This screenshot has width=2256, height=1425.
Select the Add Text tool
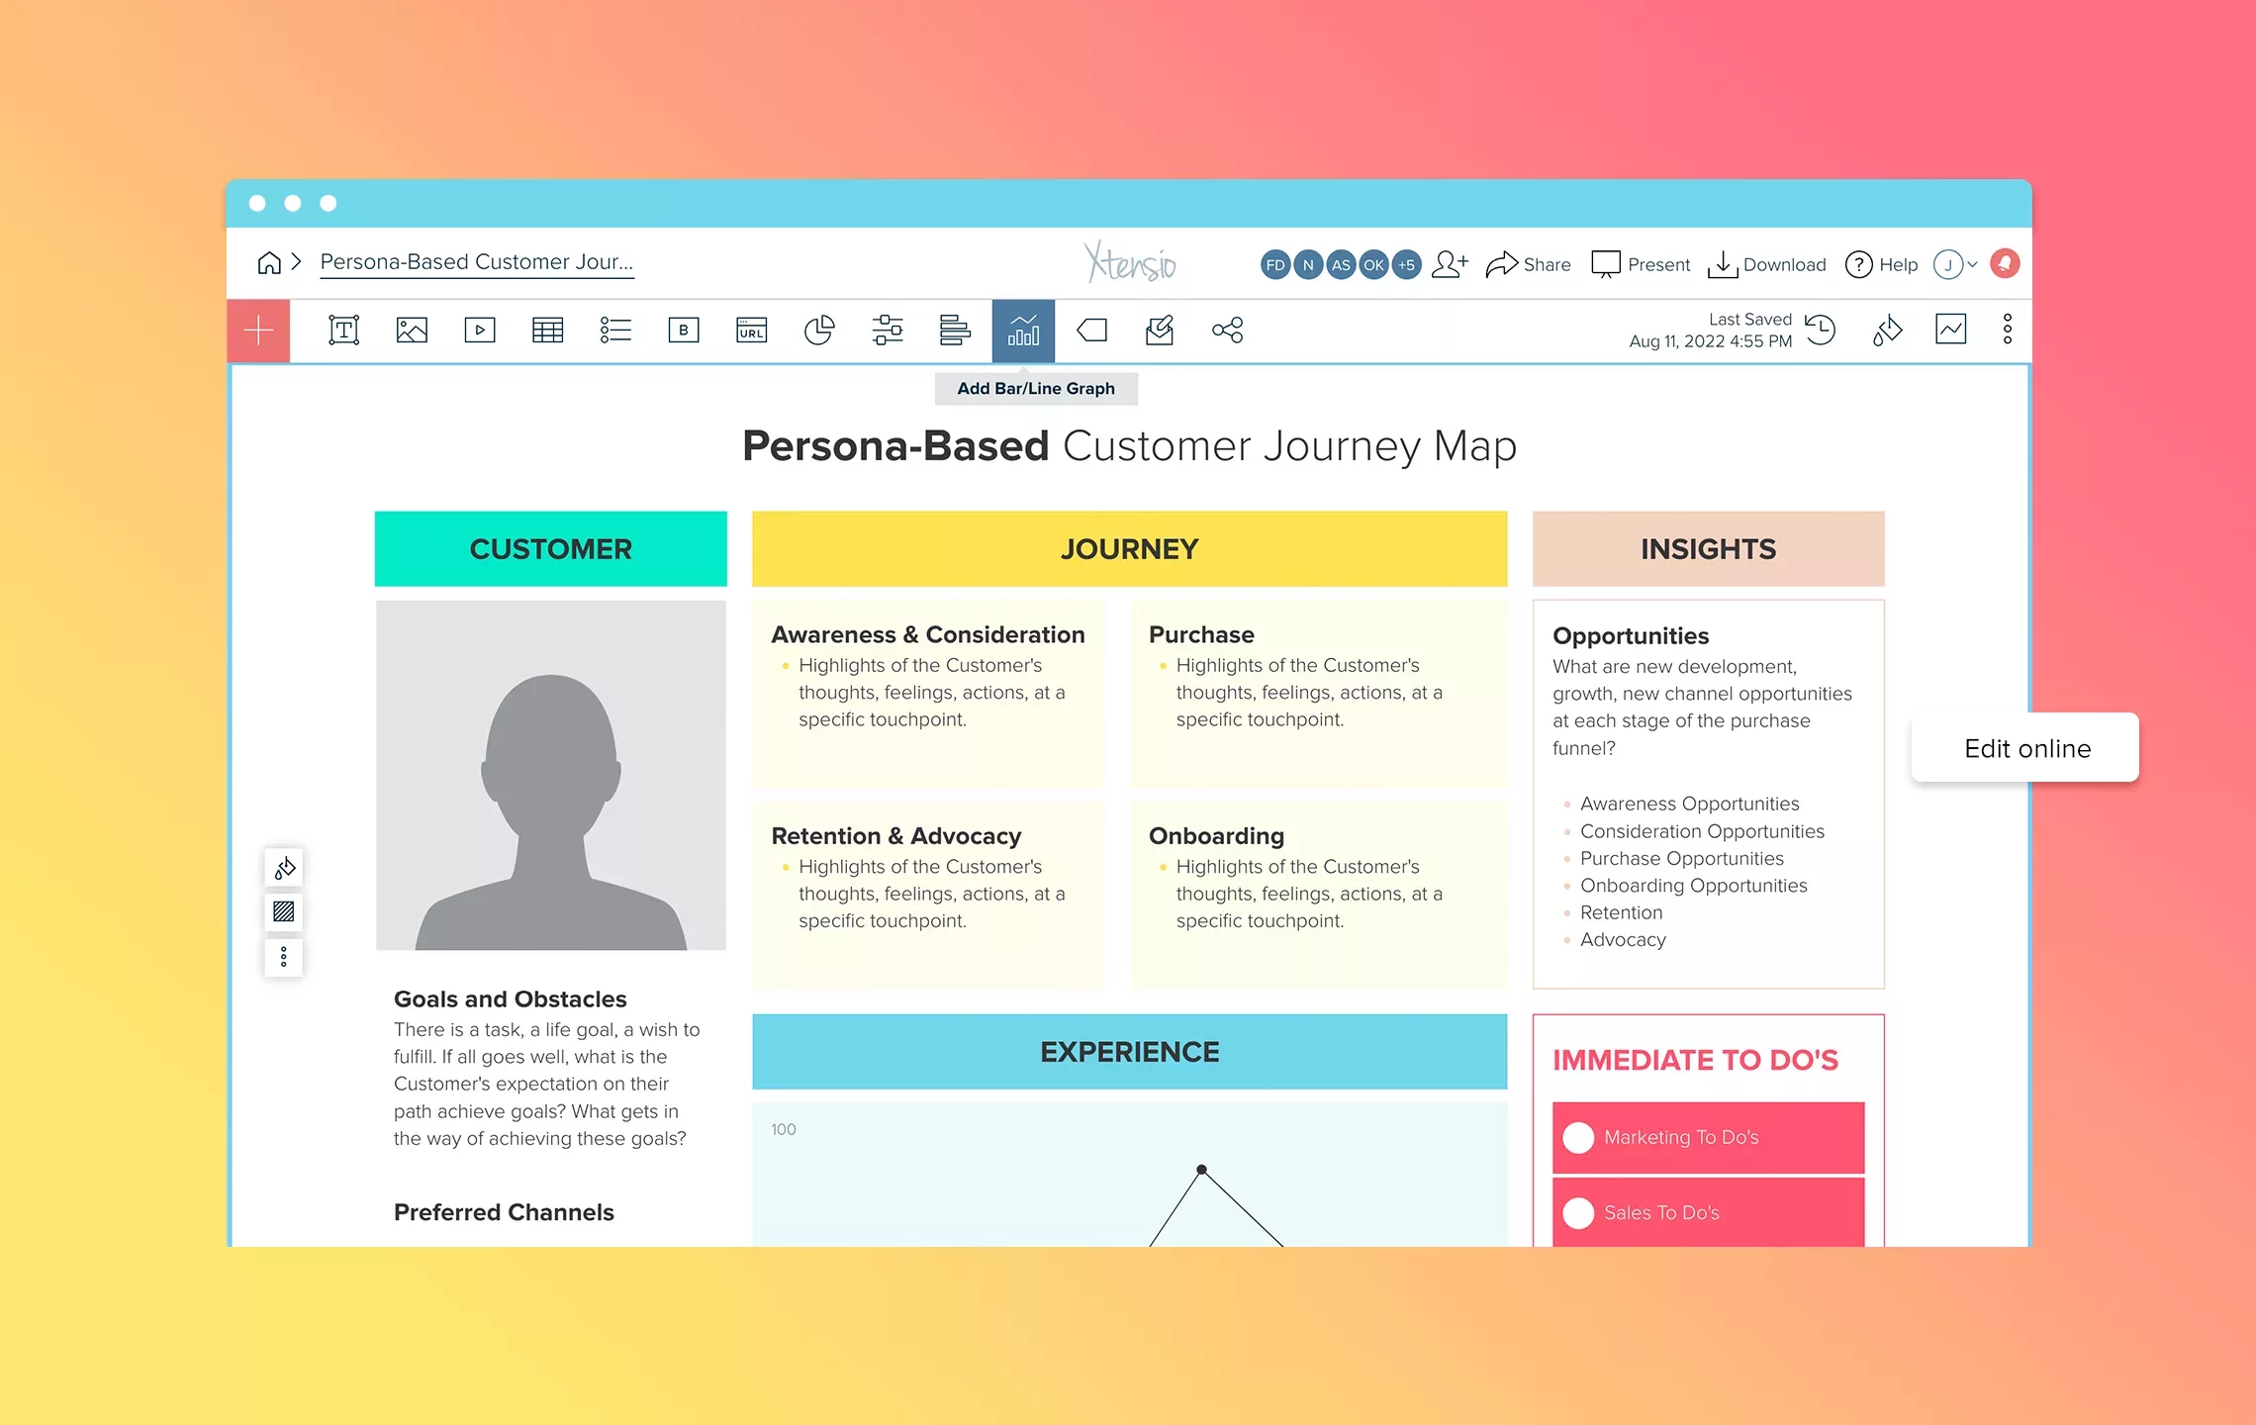click(342, 331)
